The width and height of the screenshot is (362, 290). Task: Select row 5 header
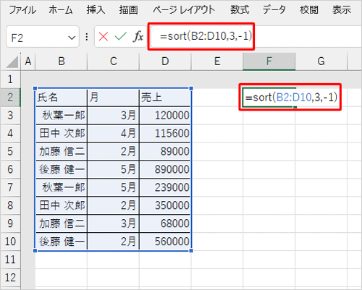(10, 151)
